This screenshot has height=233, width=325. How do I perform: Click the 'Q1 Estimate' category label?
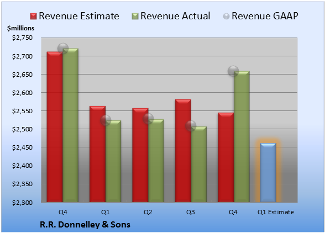tap(276, 212)
